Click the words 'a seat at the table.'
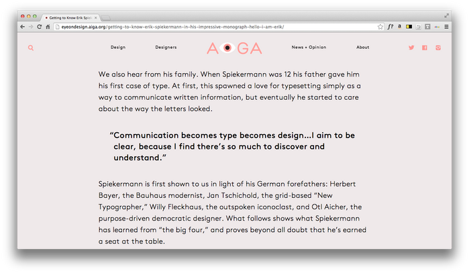This screenshot has width=469, height=273. point(132,241)
